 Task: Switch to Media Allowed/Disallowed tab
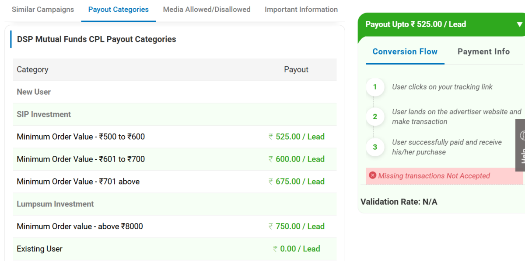point(206,10)
